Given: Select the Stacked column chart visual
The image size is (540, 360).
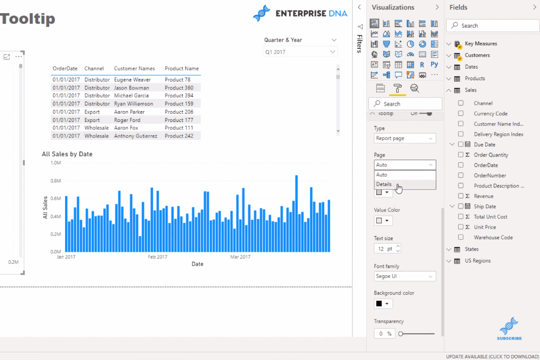Looking at the screenshot, I should pos(387,23).
